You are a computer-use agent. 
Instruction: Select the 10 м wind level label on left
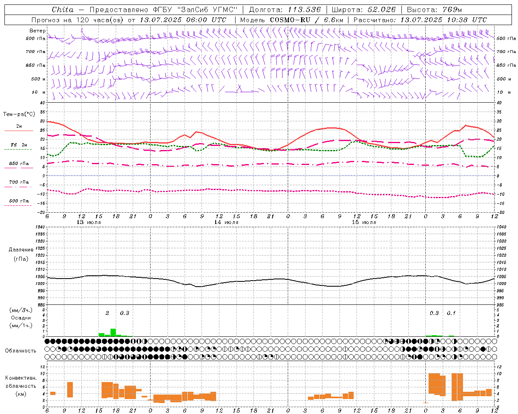pyautogui.click(x=39, y=92)
